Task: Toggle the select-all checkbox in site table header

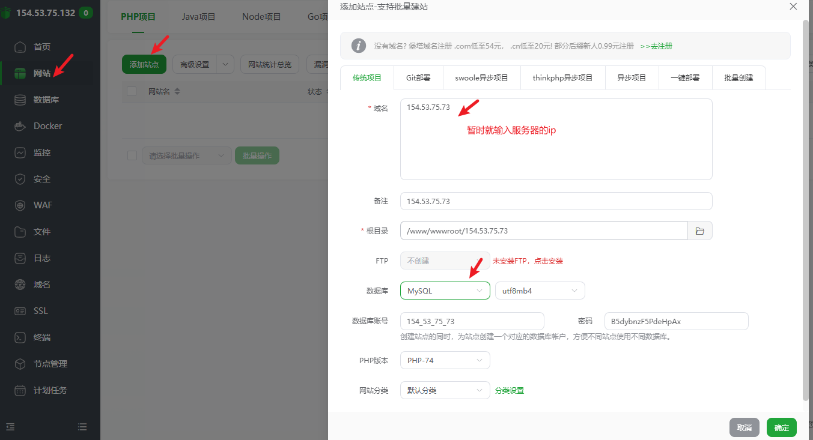Action: coord(132,91)
